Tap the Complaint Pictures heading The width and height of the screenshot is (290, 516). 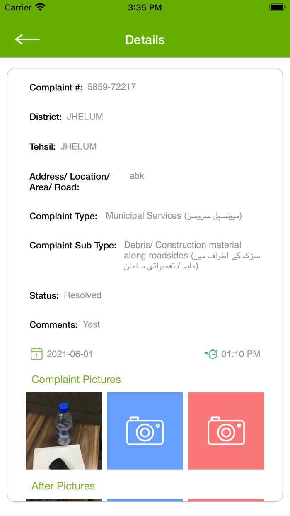(x=76, y=380)
